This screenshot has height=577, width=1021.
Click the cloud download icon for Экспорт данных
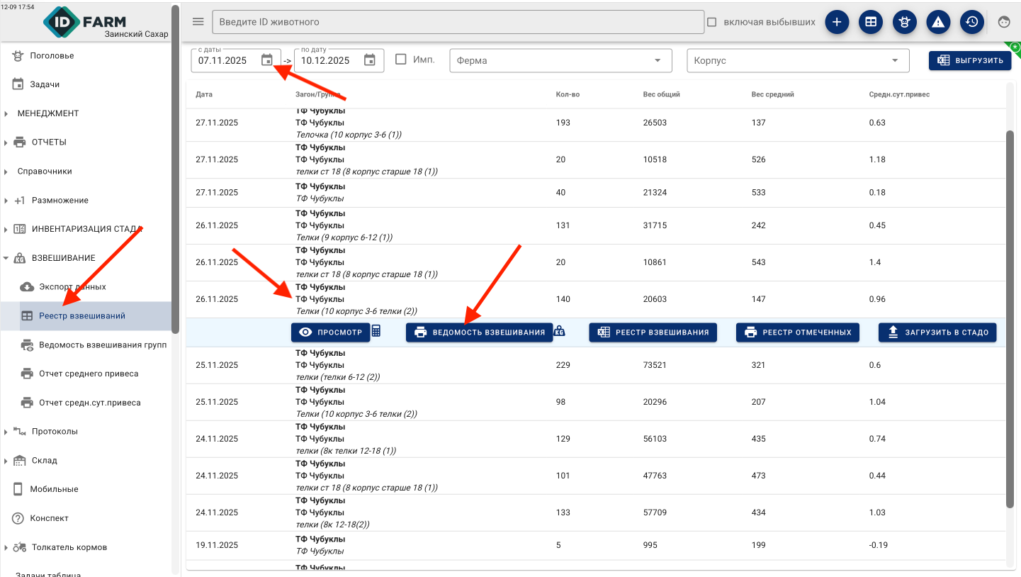click(x=27, y=286)
